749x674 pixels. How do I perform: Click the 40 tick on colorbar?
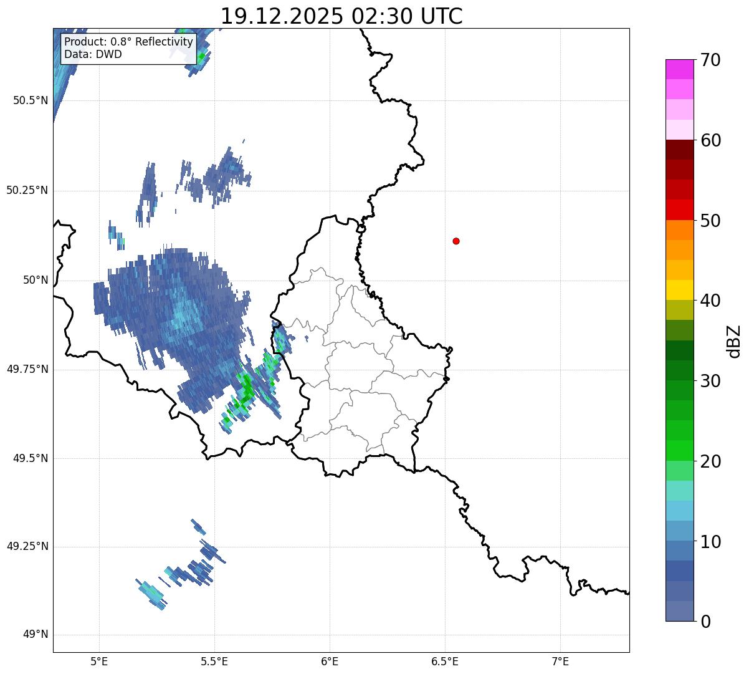pos(710,301)
